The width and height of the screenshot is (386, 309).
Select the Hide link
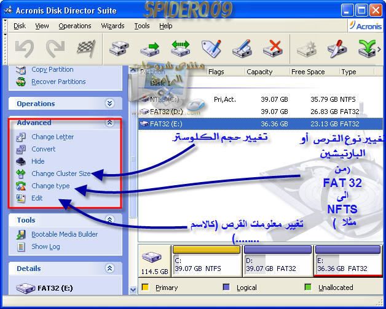(x=38, y=161)
